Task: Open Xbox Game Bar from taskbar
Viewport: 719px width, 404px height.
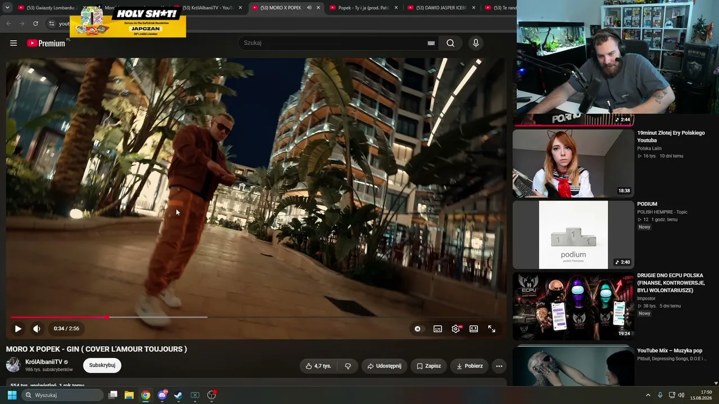Action: tap(195, 395)
